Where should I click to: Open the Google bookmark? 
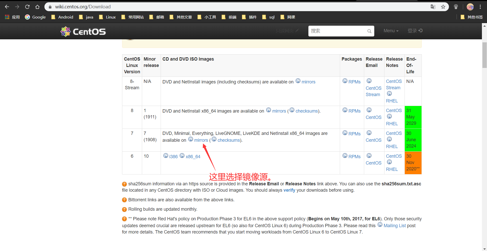[x=35, y=17]
